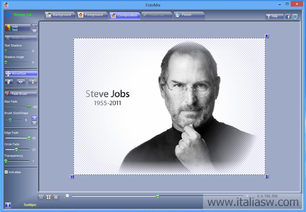Click the blue logo beside Version 9.0
The image size is (306, 212).
click(x=8, y=14)
